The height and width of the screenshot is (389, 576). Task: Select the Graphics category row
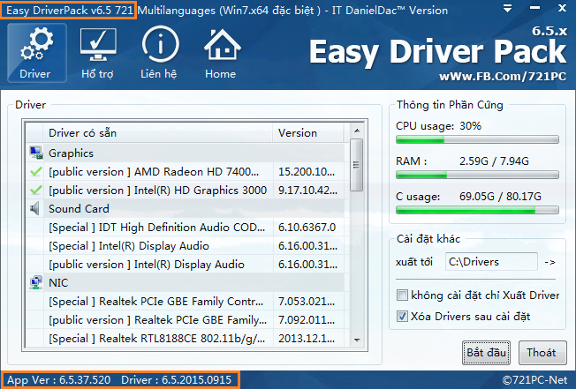click(x=186, y=153)
